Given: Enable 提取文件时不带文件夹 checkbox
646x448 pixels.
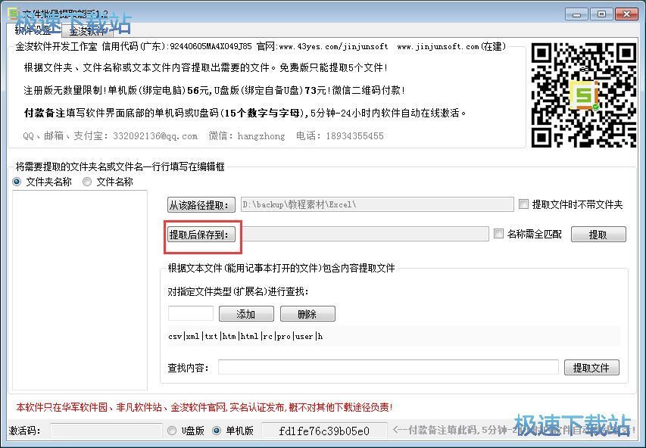Looking at the screenshot, I should click(571, 204).
